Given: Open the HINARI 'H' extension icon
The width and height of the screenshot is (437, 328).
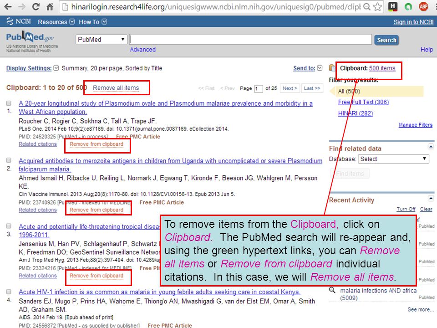Looking at the screenshot, I should 393,6.
